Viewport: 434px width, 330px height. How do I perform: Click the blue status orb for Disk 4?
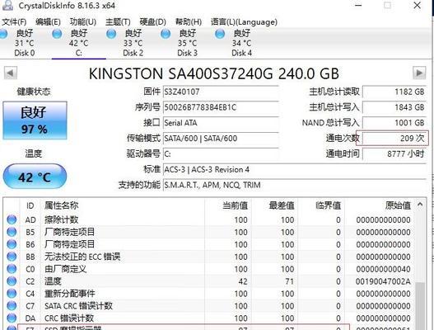pyautogui.click(x=220, y=34)
